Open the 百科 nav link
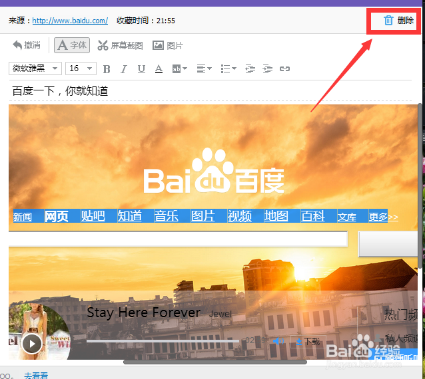Screen dimensions: 425x379 (x=313, y=216)
